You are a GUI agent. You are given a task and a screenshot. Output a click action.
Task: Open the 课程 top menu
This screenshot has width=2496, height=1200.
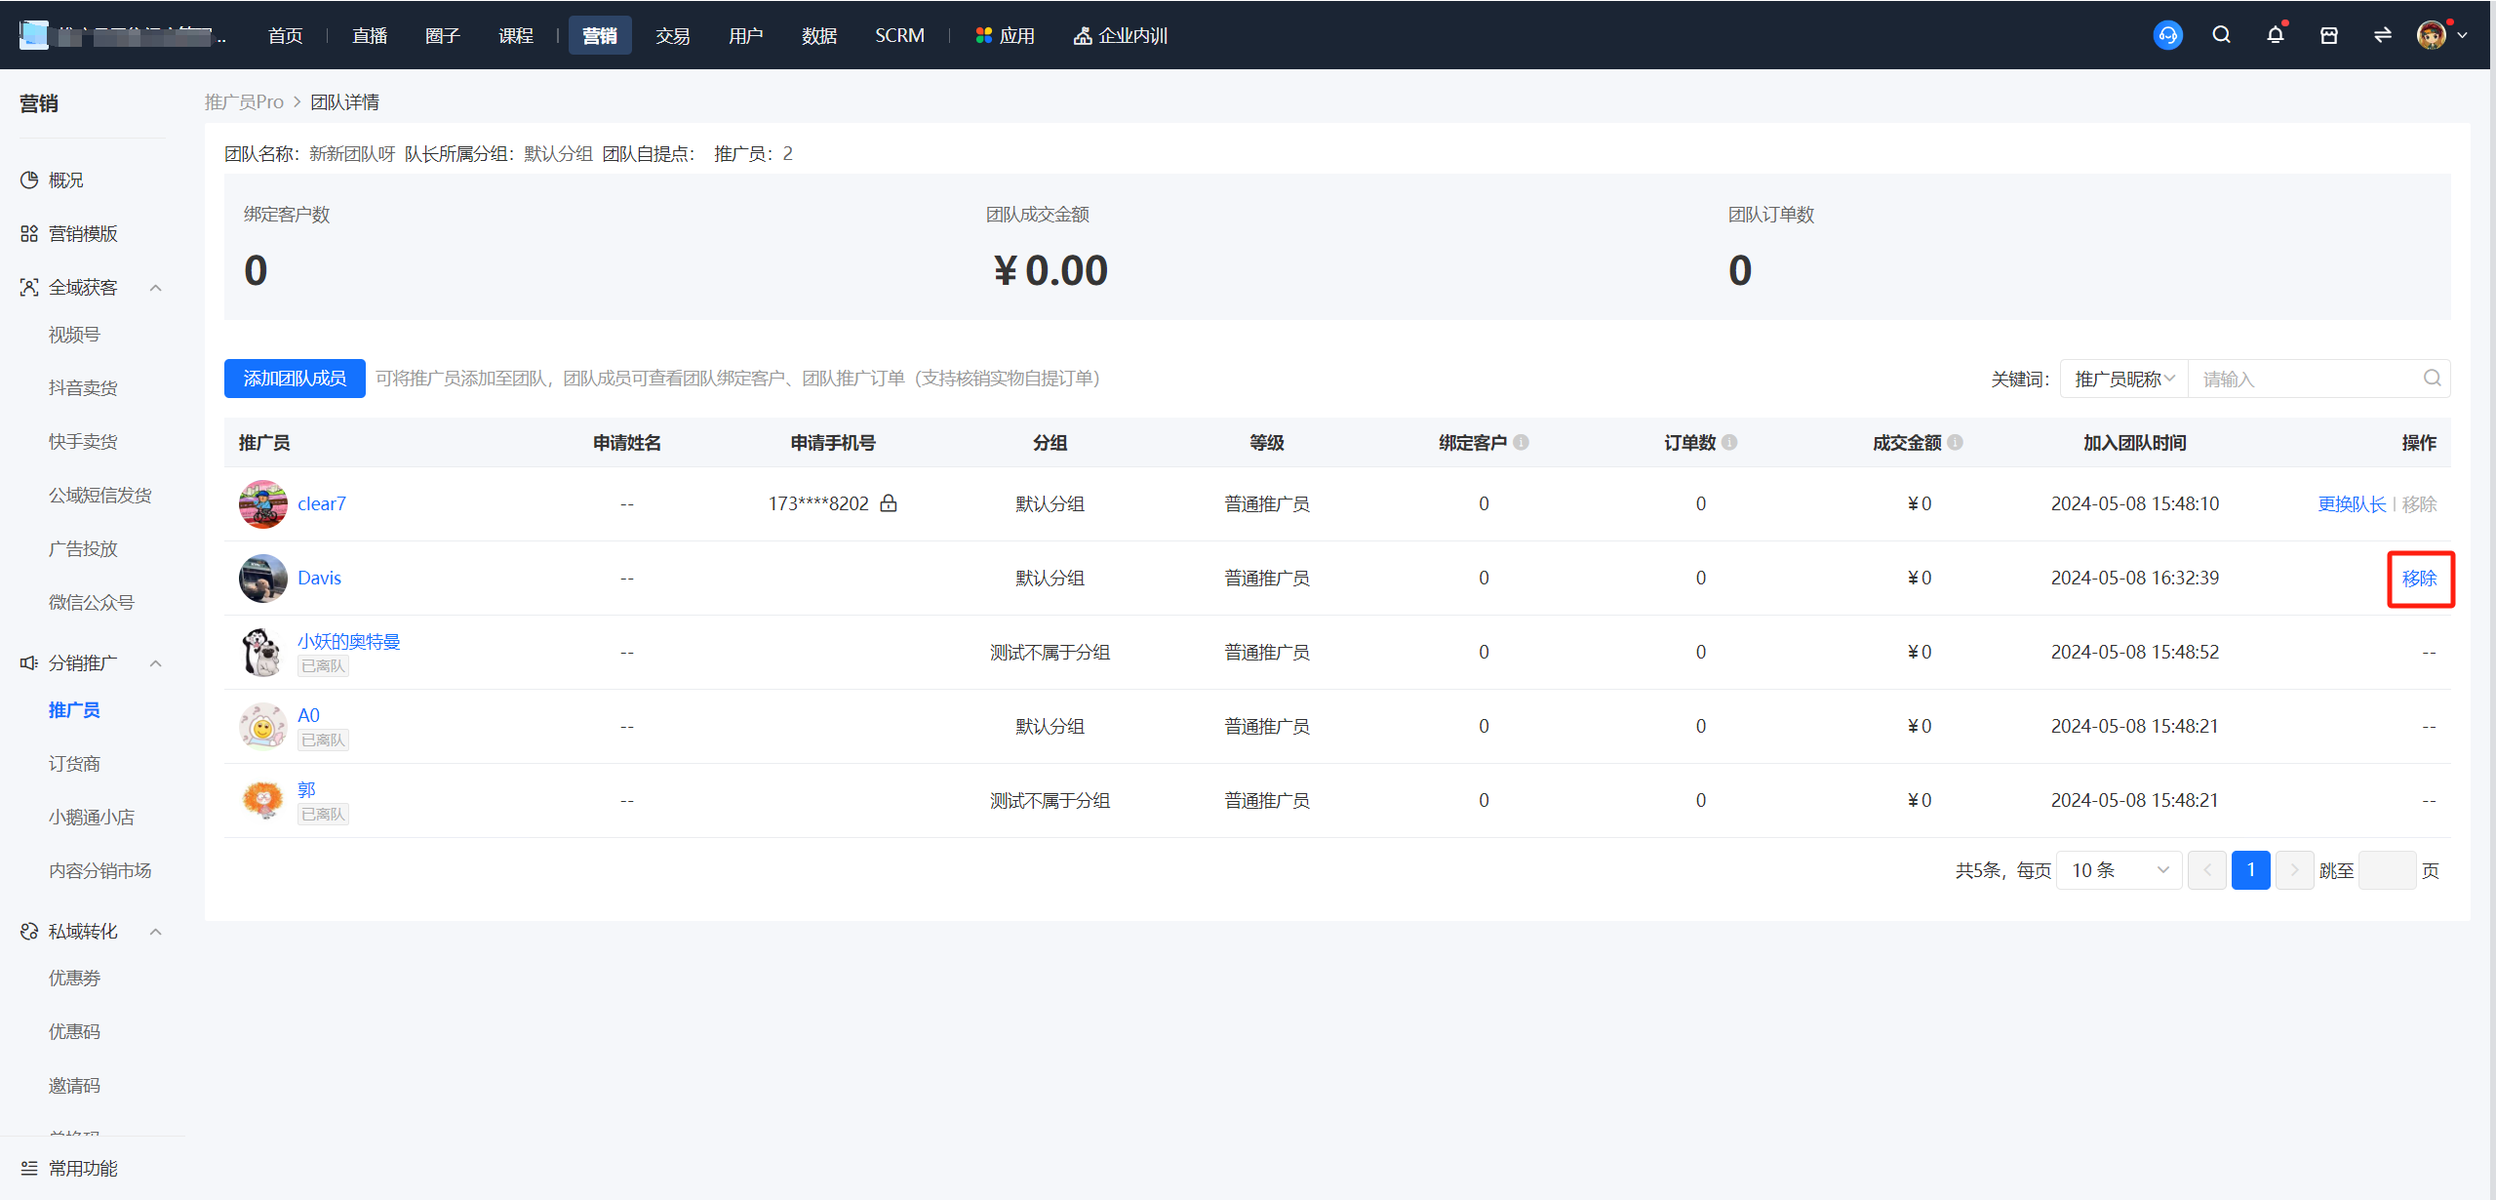516,35
